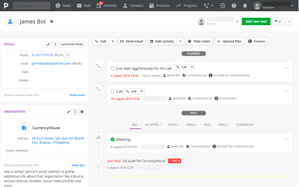Viewport: 299px width, 187px height.
Task: Open Products in the top navigation
Action: coord(160,6)
